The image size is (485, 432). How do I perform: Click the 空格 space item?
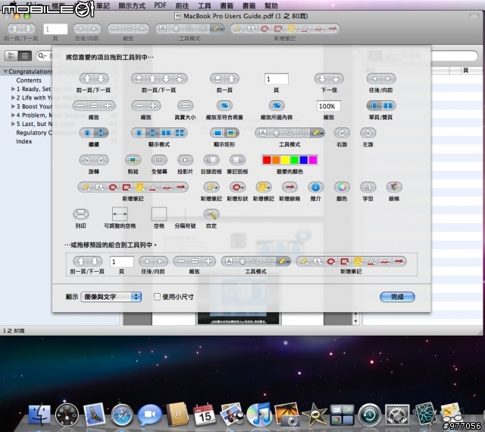[x=159, y=214]
